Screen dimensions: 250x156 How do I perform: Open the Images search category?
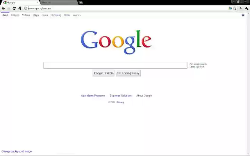pyautogui.click(x=15, y=15)
